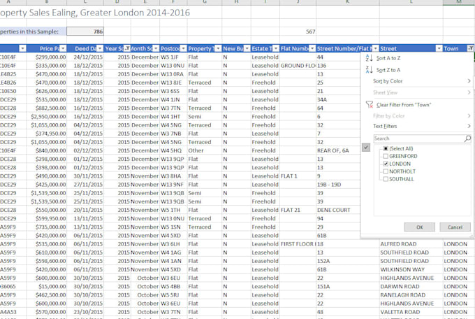The height and width of the screenshot is (319, 475).
Task: Uncheck the LONDON checkbox
Action: (386, 164)
